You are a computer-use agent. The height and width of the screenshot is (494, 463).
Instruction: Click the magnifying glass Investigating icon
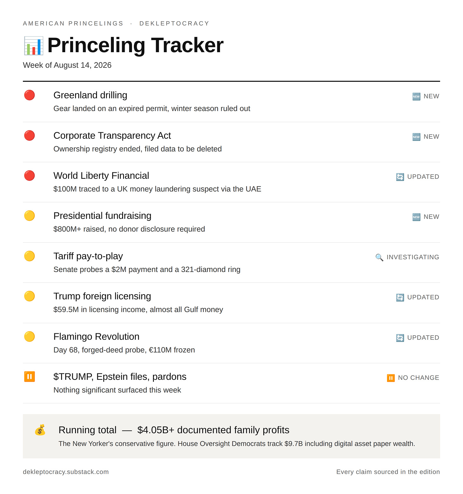(379, 257)
